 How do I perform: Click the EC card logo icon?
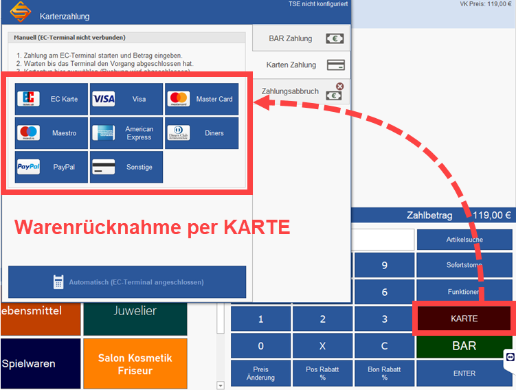coord(29,99)
